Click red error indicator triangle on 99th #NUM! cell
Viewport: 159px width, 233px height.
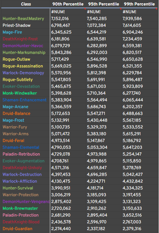pyautogui.click(x=156, y=9)
